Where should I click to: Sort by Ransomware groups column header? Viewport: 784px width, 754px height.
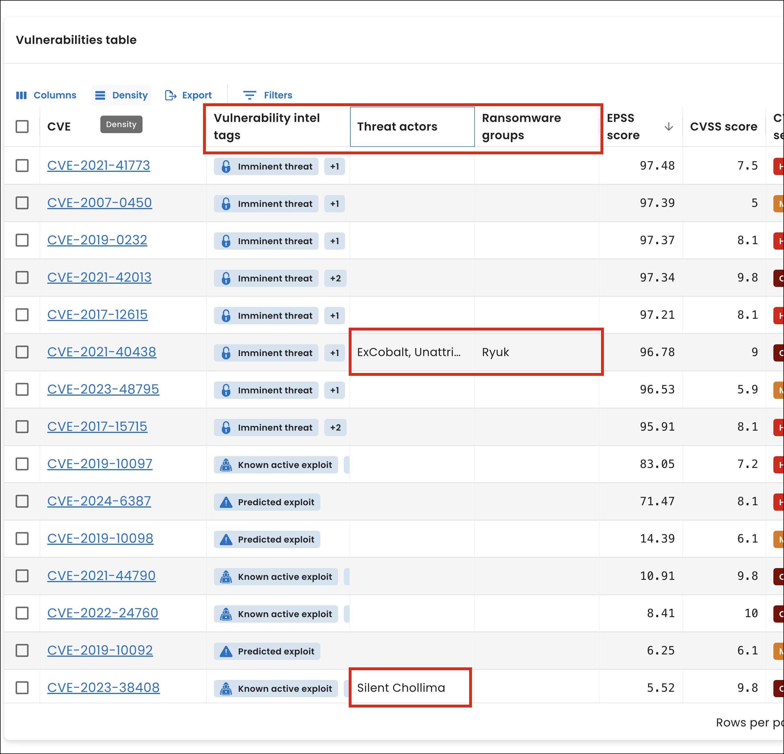(537, 127)
